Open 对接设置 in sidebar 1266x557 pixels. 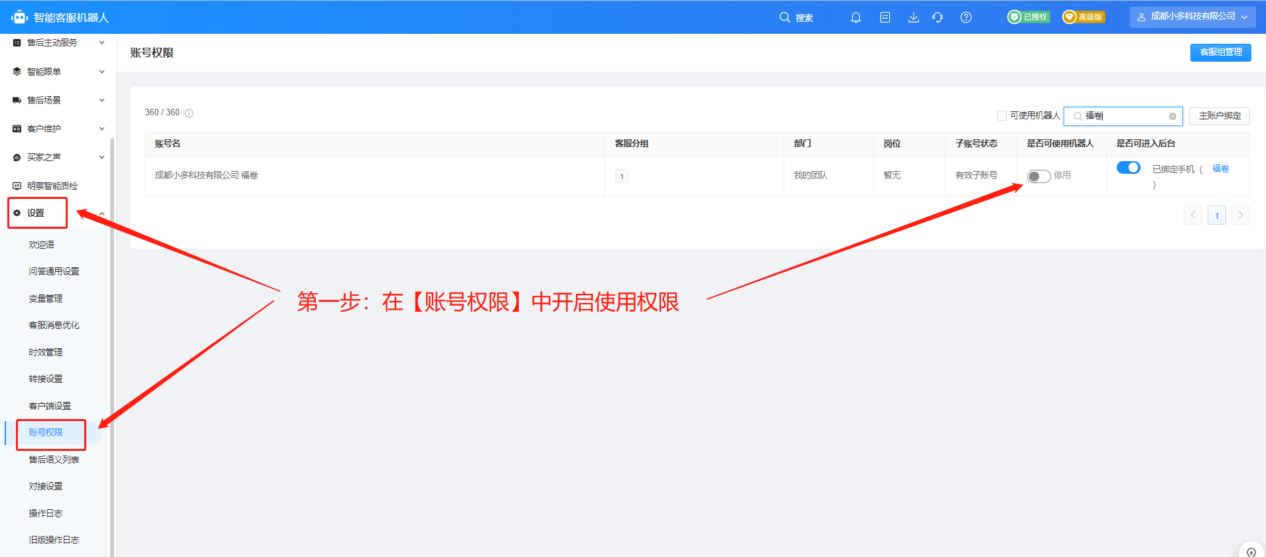coord(45,486)
